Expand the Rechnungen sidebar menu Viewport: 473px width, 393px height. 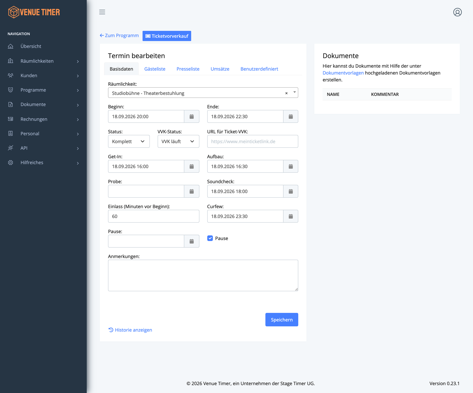point(43,119)
